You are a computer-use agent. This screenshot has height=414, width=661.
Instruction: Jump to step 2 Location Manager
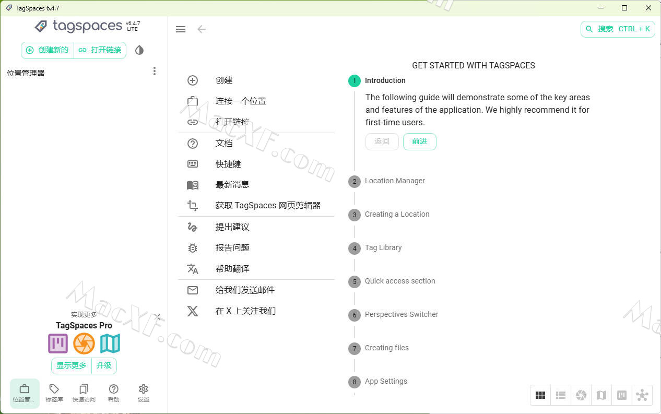click(x=387, y=181)
